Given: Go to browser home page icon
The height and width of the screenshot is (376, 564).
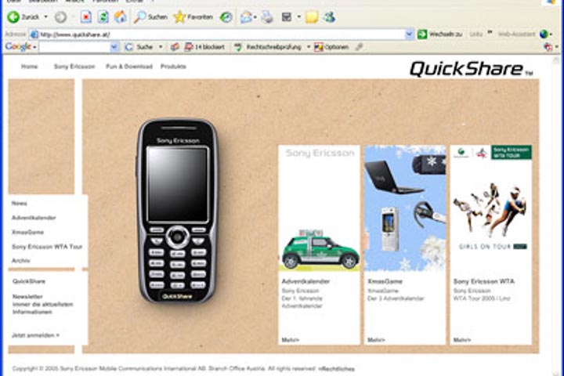Looking at the screenshot, I should coord(121,17).
